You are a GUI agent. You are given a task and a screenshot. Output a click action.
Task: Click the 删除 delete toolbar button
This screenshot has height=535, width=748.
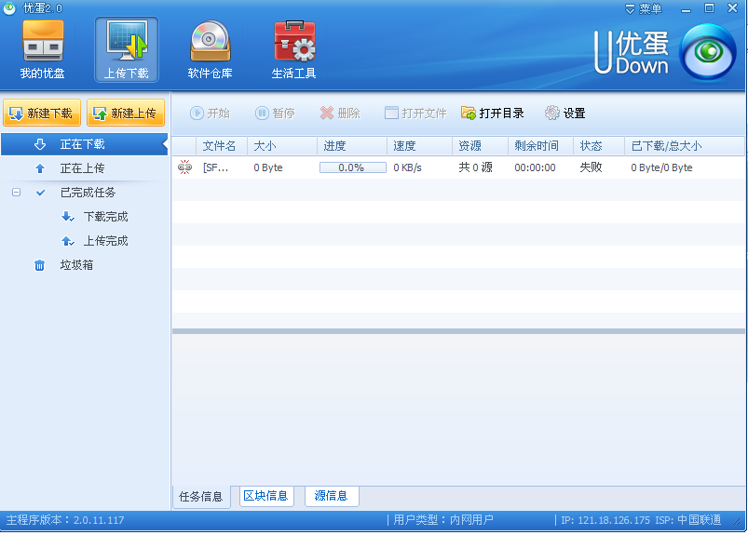(340, 114)
